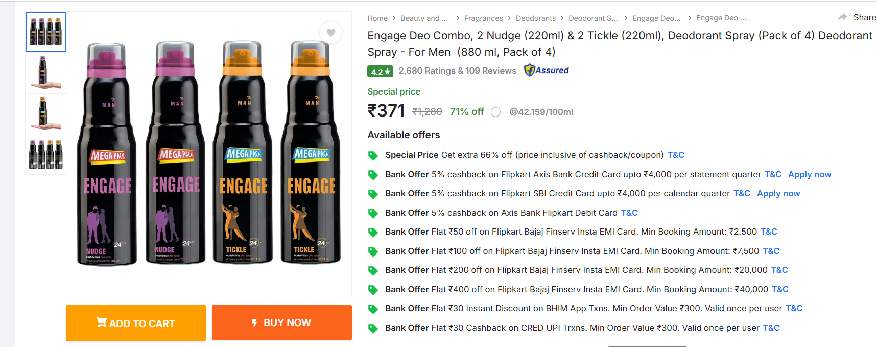Click the wishlist heart icon
877x347 pixels.
(331, 33)
